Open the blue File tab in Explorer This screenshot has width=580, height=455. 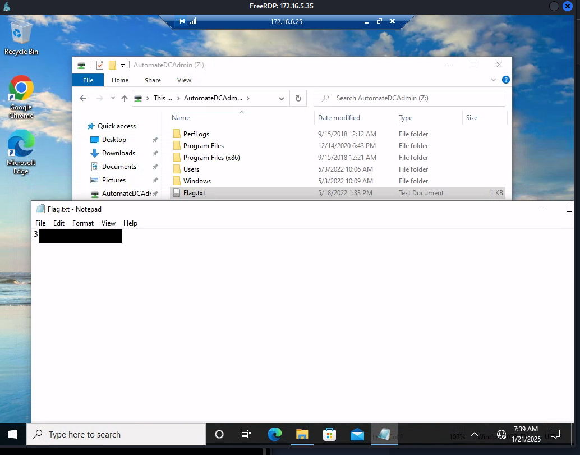tap(88, 80)
